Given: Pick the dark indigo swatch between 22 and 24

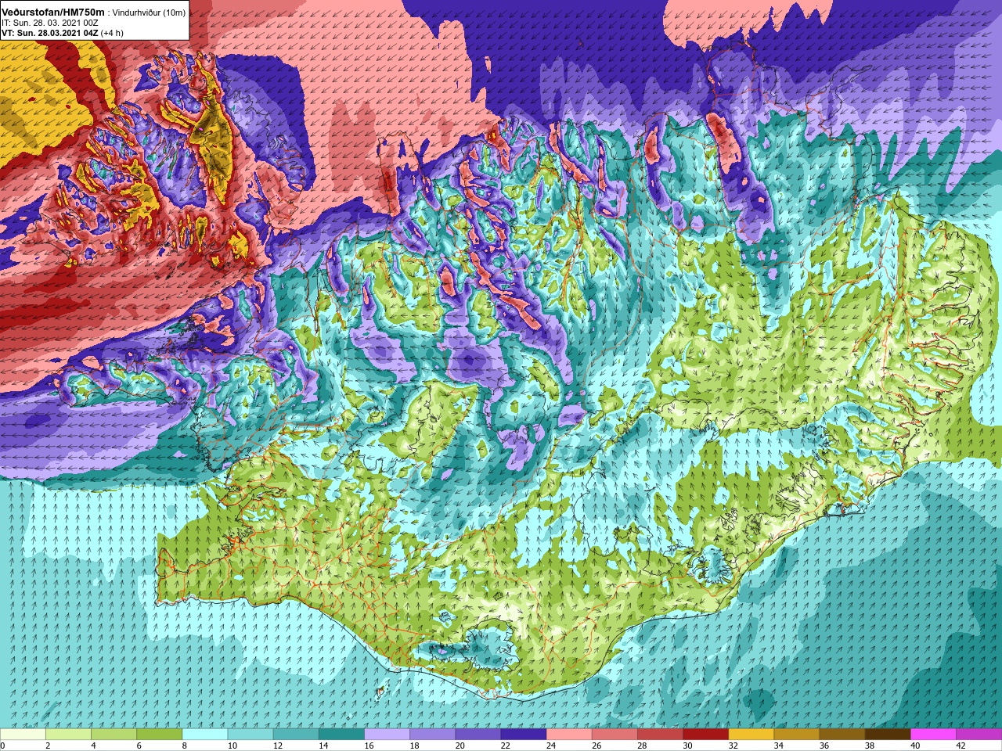Looking at the screenshot, I should click(524, 735).
